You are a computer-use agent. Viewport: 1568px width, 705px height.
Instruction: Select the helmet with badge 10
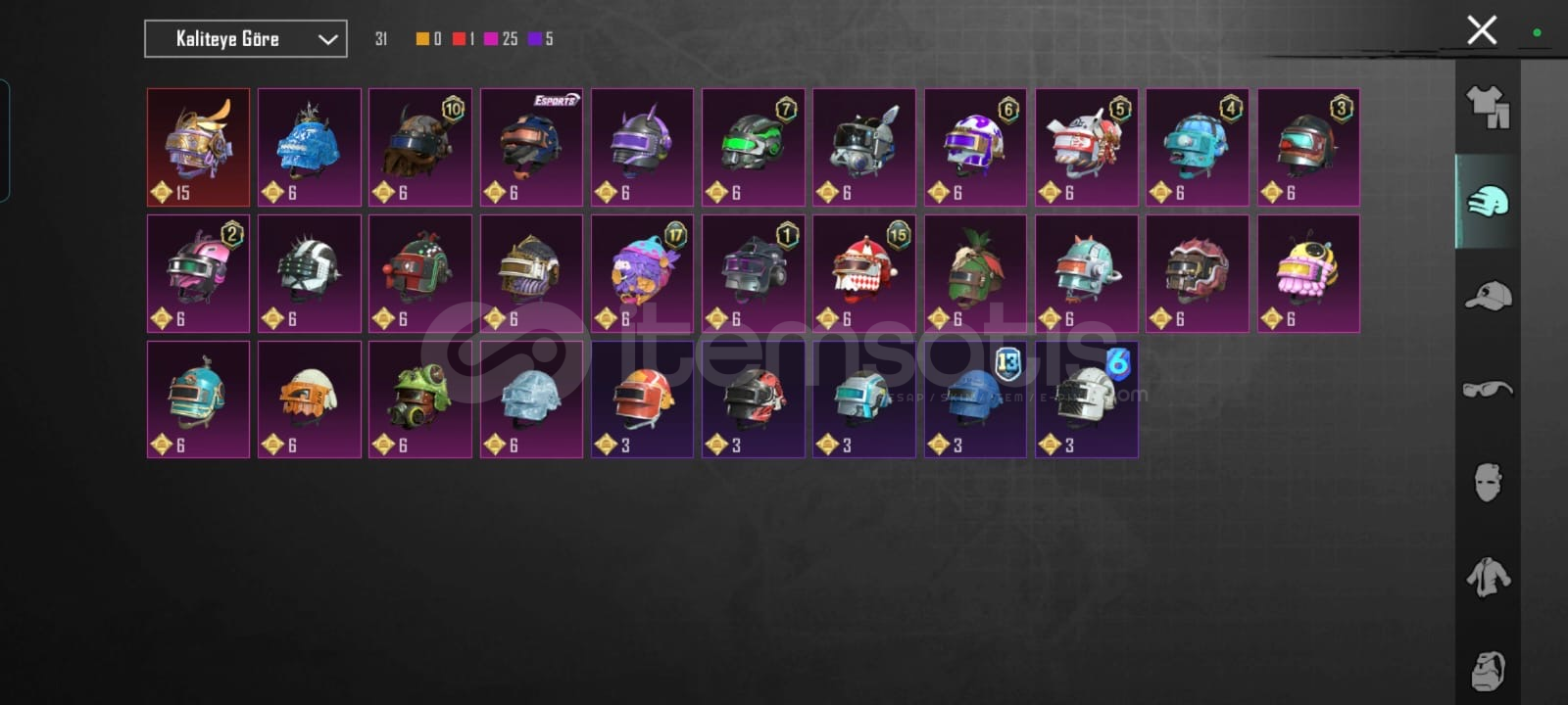tap(420, 147)
